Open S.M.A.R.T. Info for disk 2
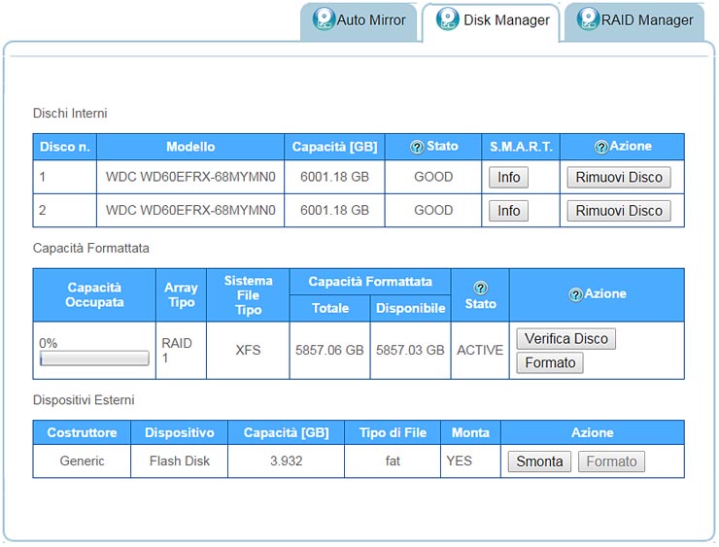The width and height of the screenshot is (719, 547). [x=508, y=211]
